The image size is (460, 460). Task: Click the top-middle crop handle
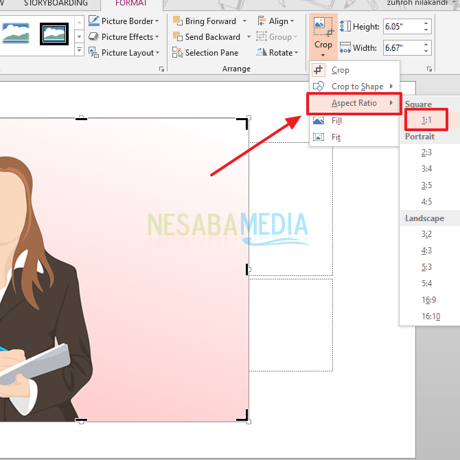(81, 118)
